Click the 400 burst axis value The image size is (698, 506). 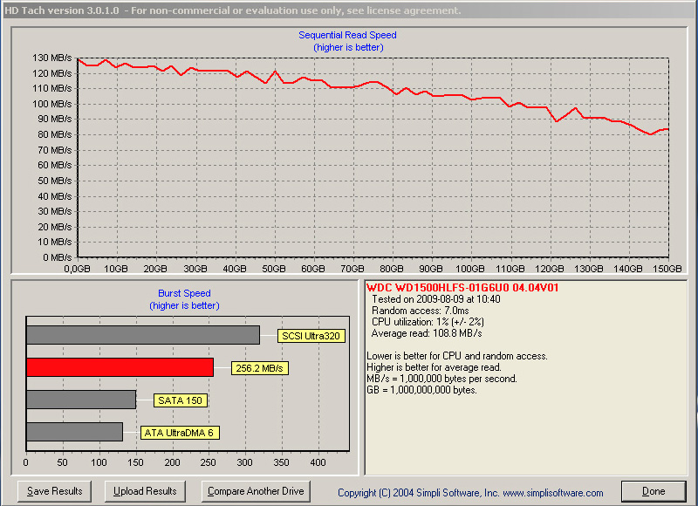point(318,462)
